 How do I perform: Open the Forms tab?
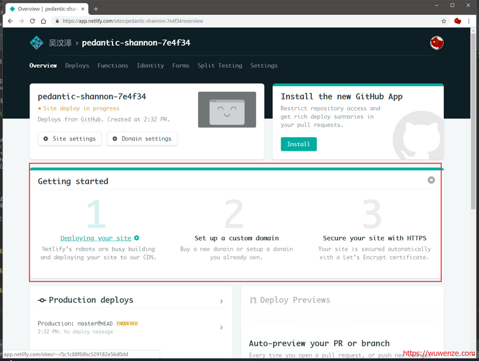pyautogui.click(x=181, y=65)
